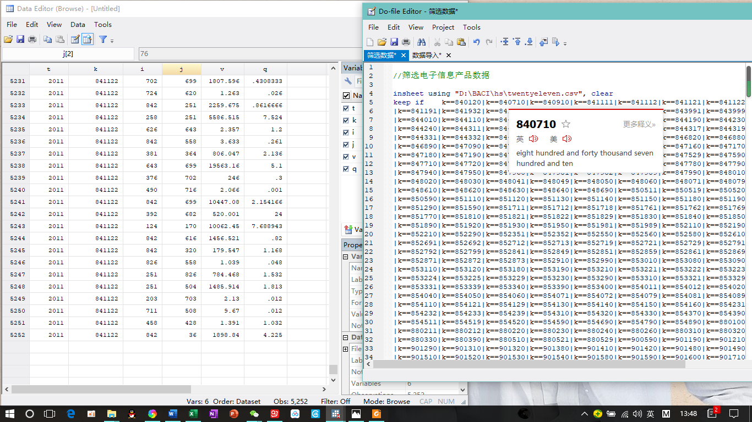The height and width of the screenshot is (422, 752).
Task: Switch to the 数据导入 tab
Action: (427, 55)
